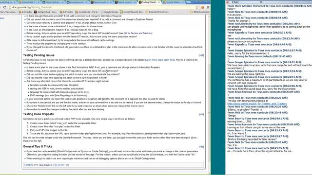
Task: Open the Chrome menu icon in the toolbar
Action: [x=208, y=7]
